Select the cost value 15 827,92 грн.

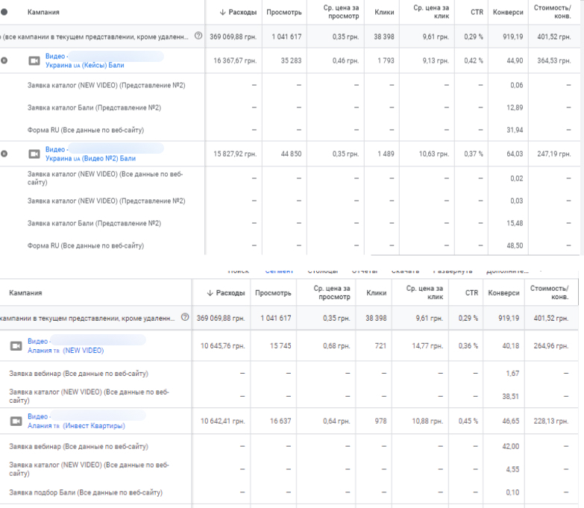tap(235, 154)
